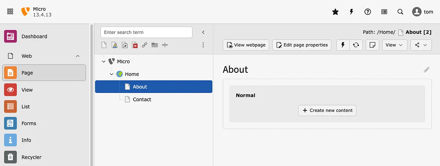The image size is (440, 166).
Task: Open the share dropdown button
Action: pos(421,45)
